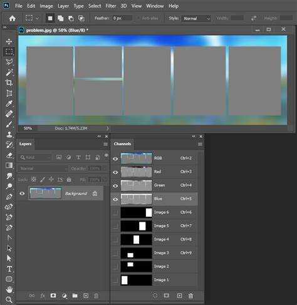
Task: Open the Style dropdown set to Normal
Action: [197, 18]
